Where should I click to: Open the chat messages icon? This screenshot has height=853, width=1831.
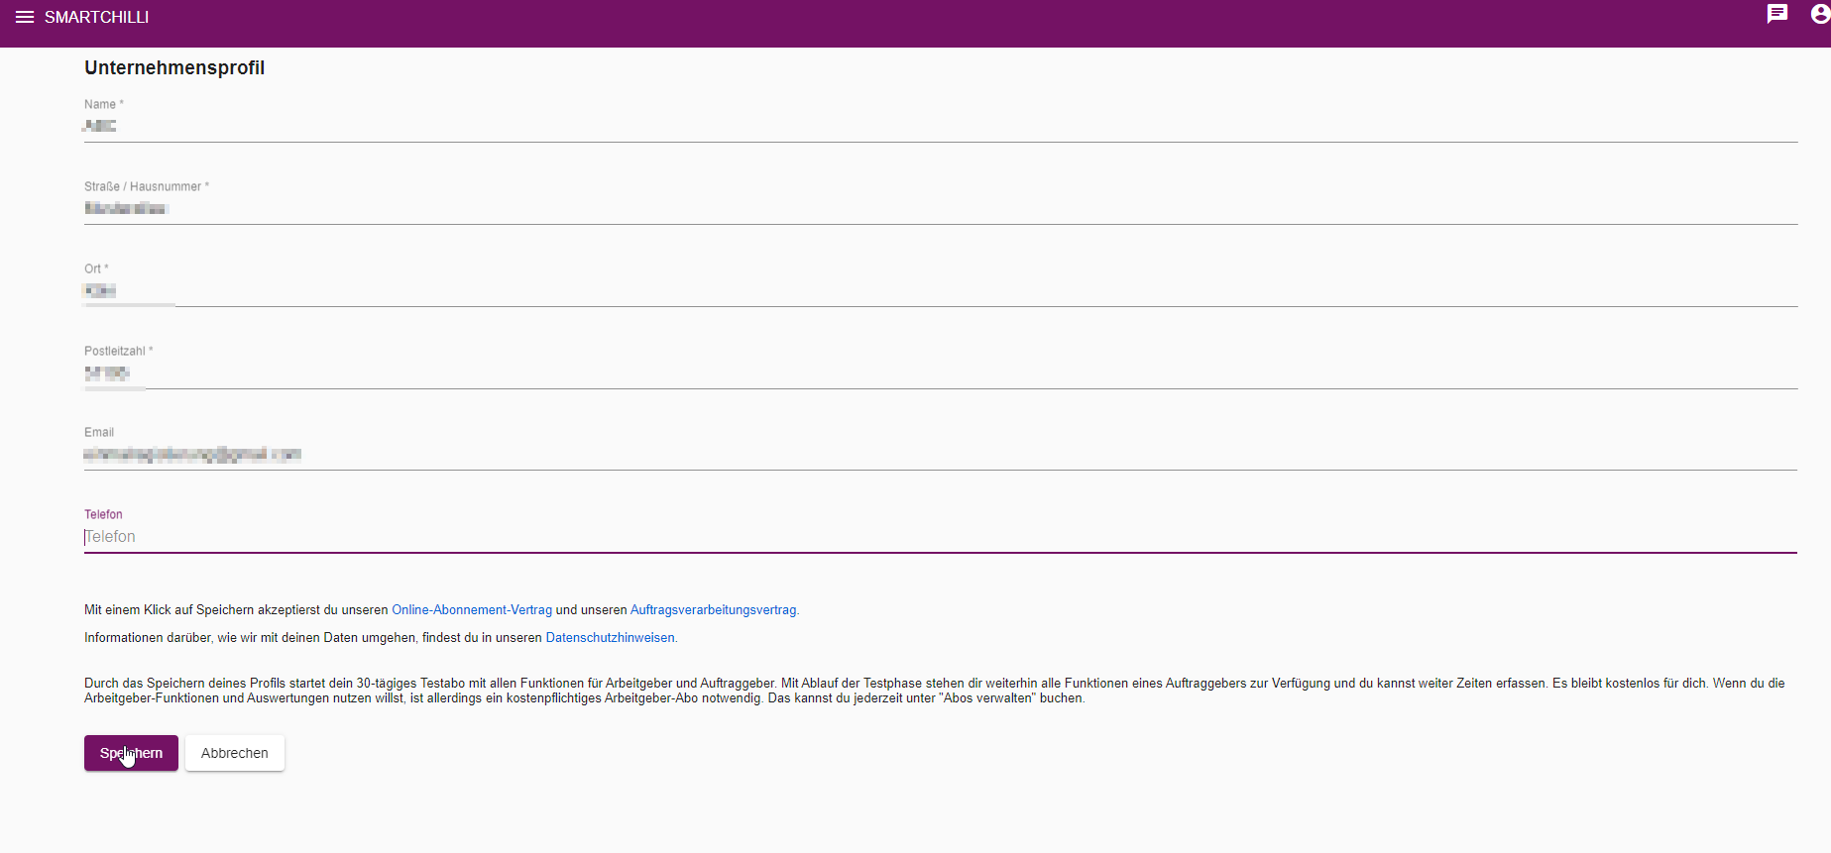1777,14
